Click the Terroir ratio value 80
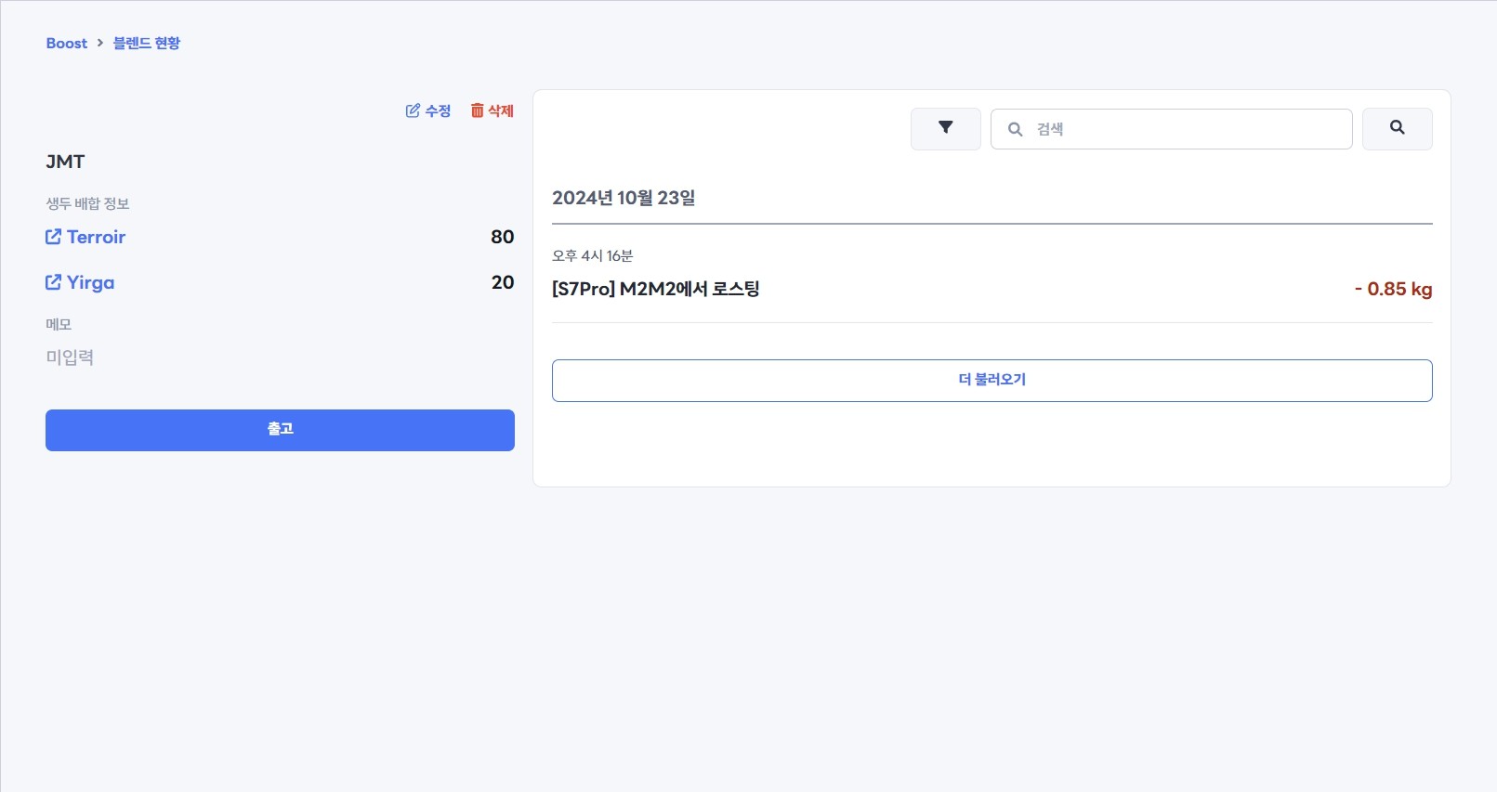The width and height of the screenshot is (1497, 792). click(503, 237)
